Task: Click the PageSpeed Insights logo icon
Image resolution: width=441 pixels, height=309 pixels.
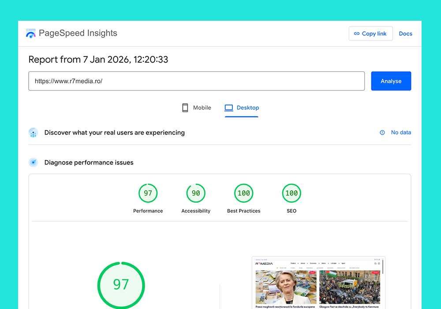Action: pos(31,33)
